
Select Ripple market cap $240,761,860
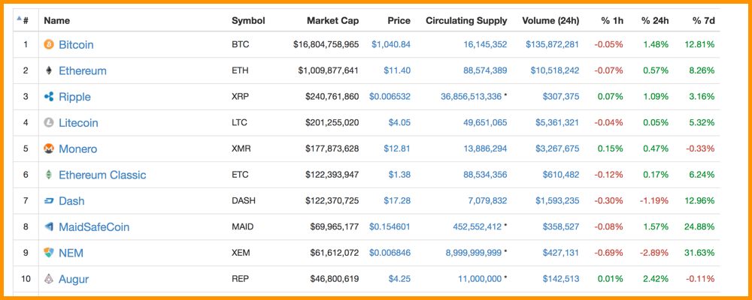pyautogui.click(x=332, y=97)
